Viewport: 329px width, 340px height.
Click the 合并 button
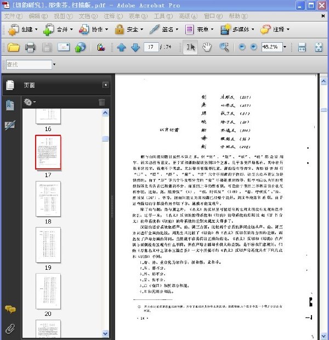58,29
